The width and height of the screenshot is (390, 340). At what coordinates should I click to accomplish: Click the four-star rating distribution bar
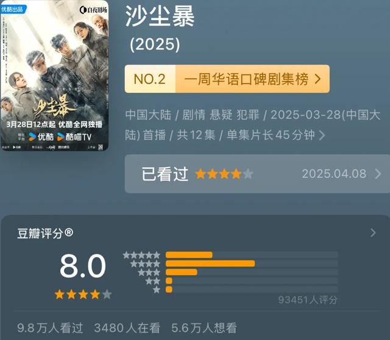(x=252, y=264)
